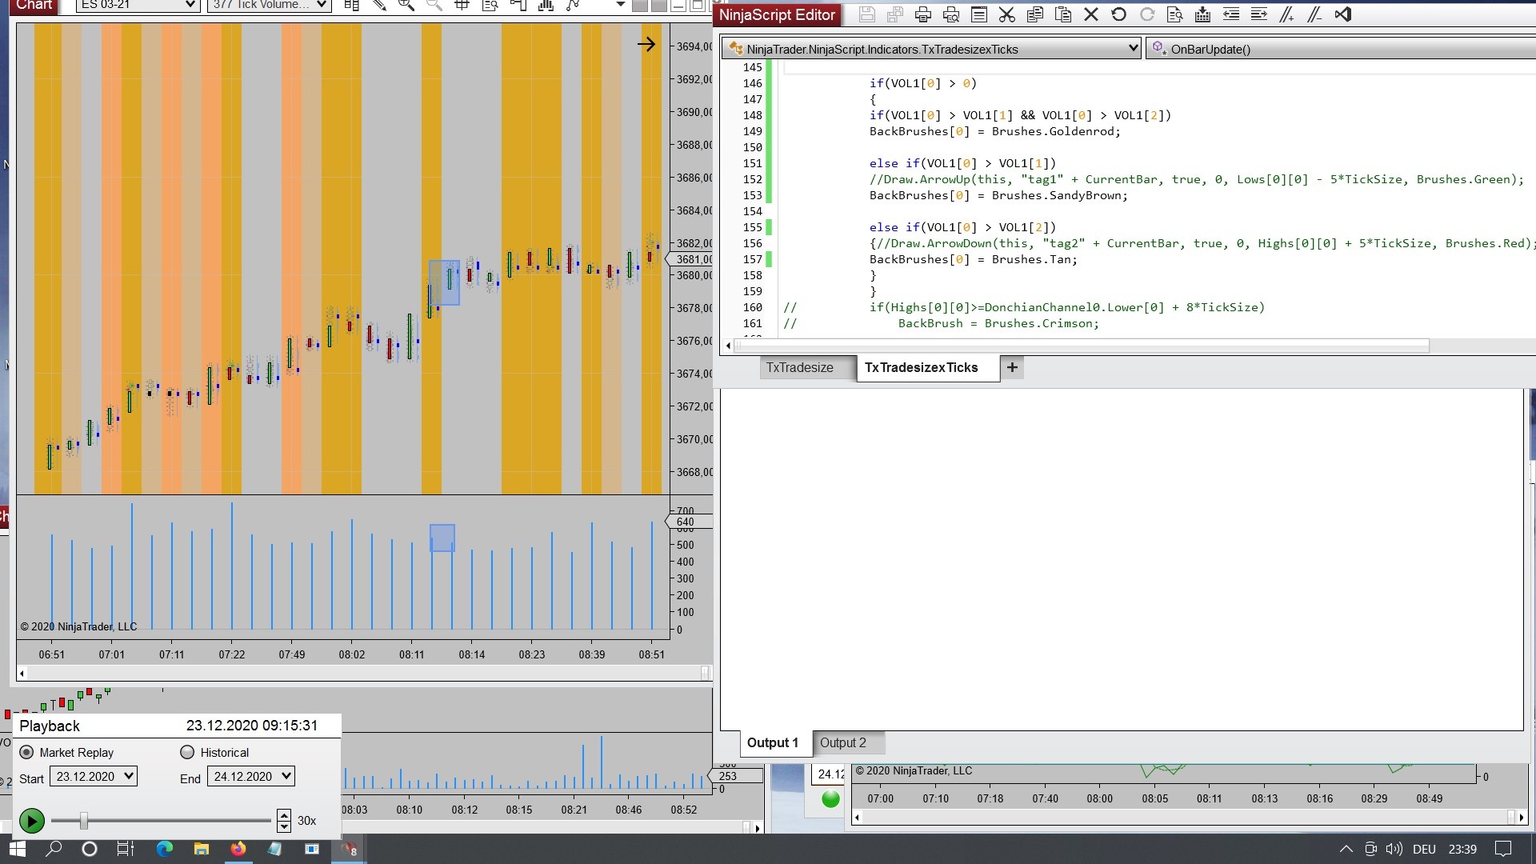Click the Paste icon in editor toolbar
This screenshot has height=864, width=1536.
(1063, 14)
